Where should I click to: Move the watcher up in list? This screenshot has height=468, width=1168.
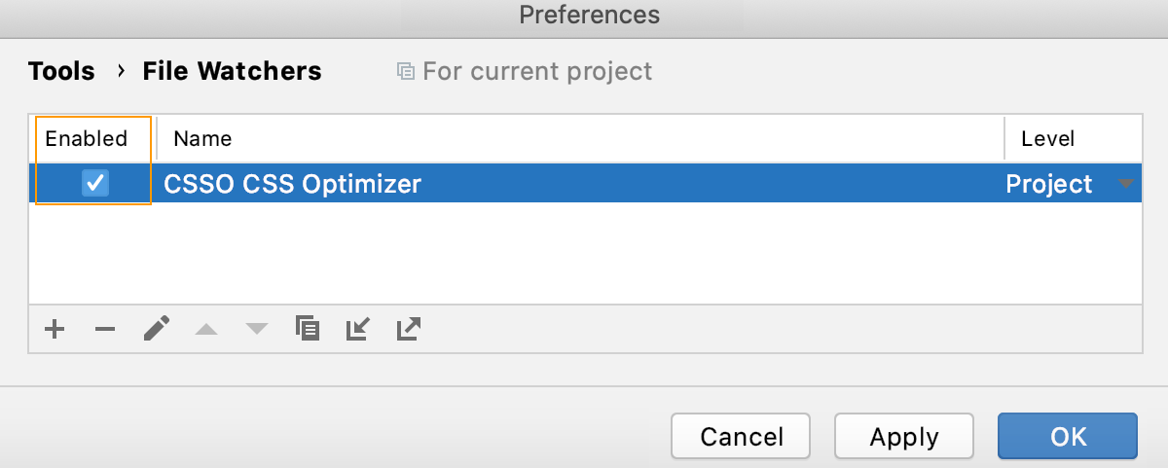point(206,330)
